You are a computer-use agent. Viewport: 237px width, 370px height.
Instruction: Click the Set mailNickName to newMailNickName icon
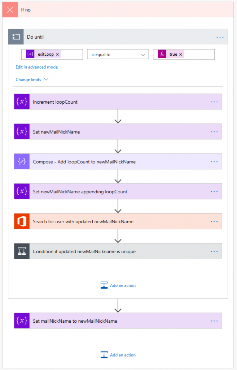click(22, 321)
